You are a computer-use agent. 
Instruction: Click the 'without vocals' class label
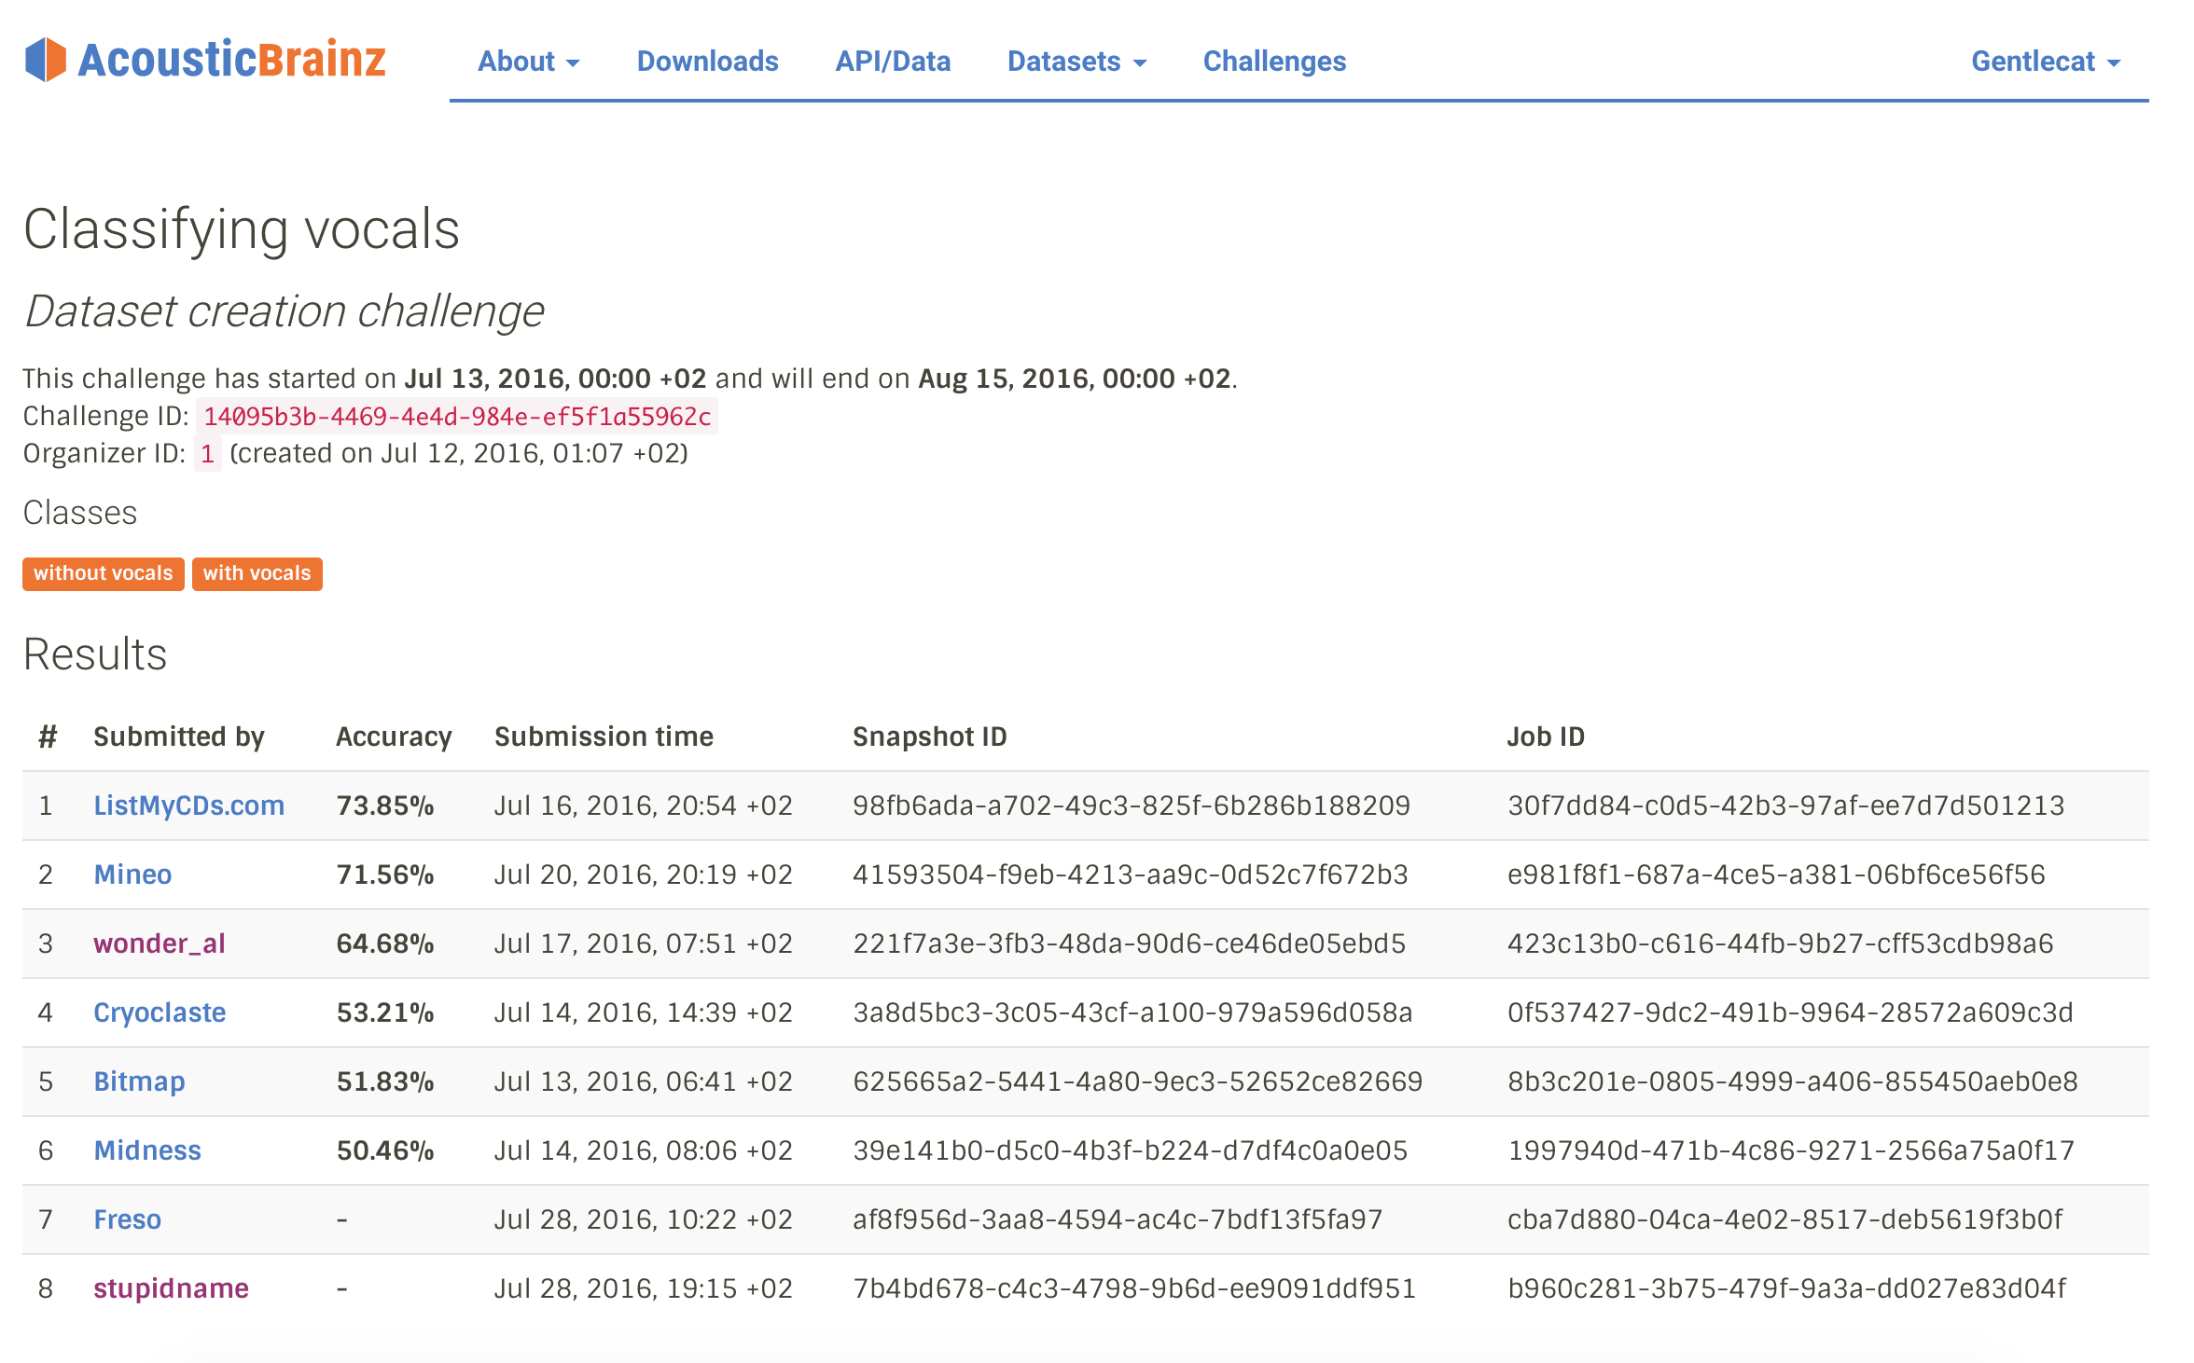pos(104,573)
